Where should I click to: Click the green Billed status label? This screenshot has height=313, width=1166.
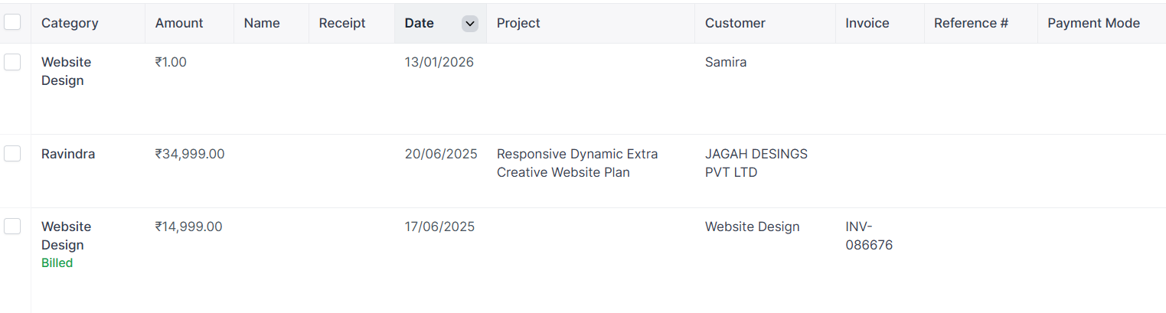point(57,263)
